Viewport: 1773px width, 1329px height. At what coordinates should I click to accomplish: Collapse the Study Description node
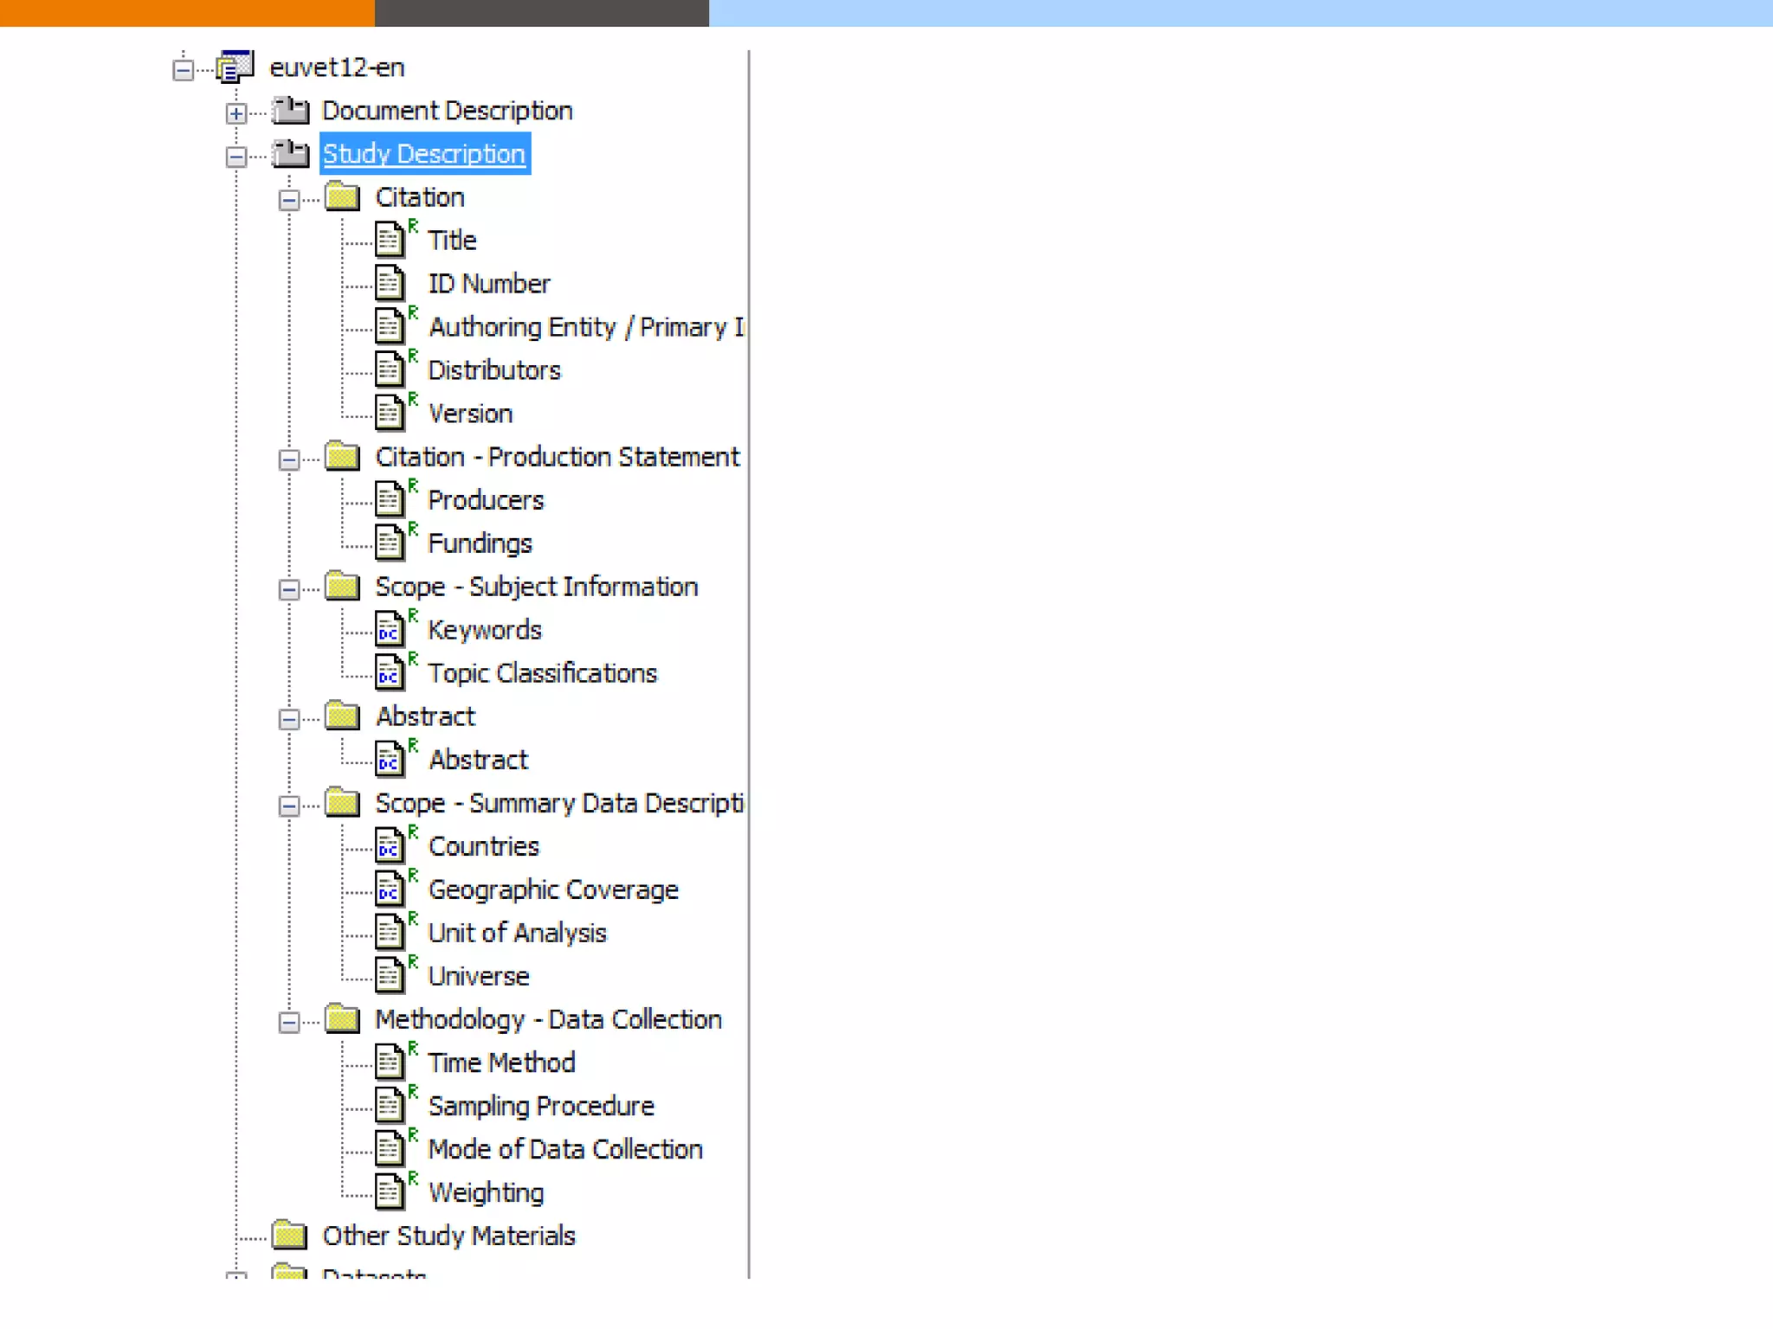point(235,157)
